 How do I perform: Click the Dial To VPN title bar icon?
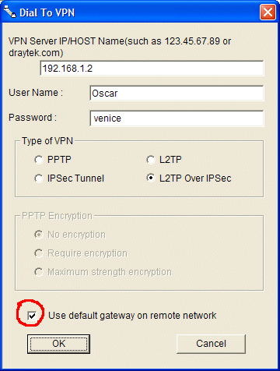click(10, 12)
